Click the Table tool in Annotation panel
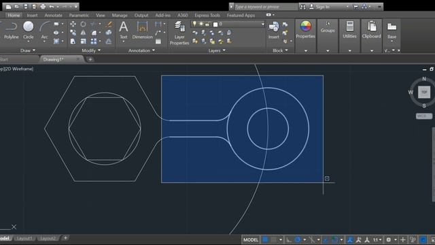Screen dimensions: 435x245 click(158, 42)
